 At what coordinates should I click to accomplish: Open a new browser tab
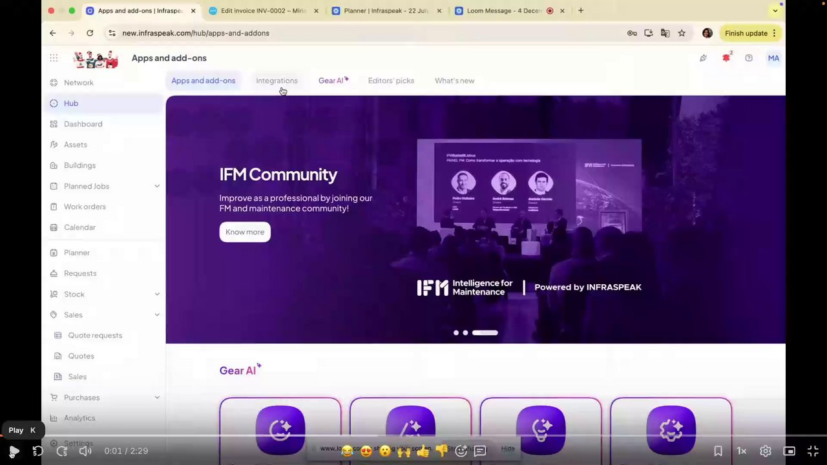[581, 10]
